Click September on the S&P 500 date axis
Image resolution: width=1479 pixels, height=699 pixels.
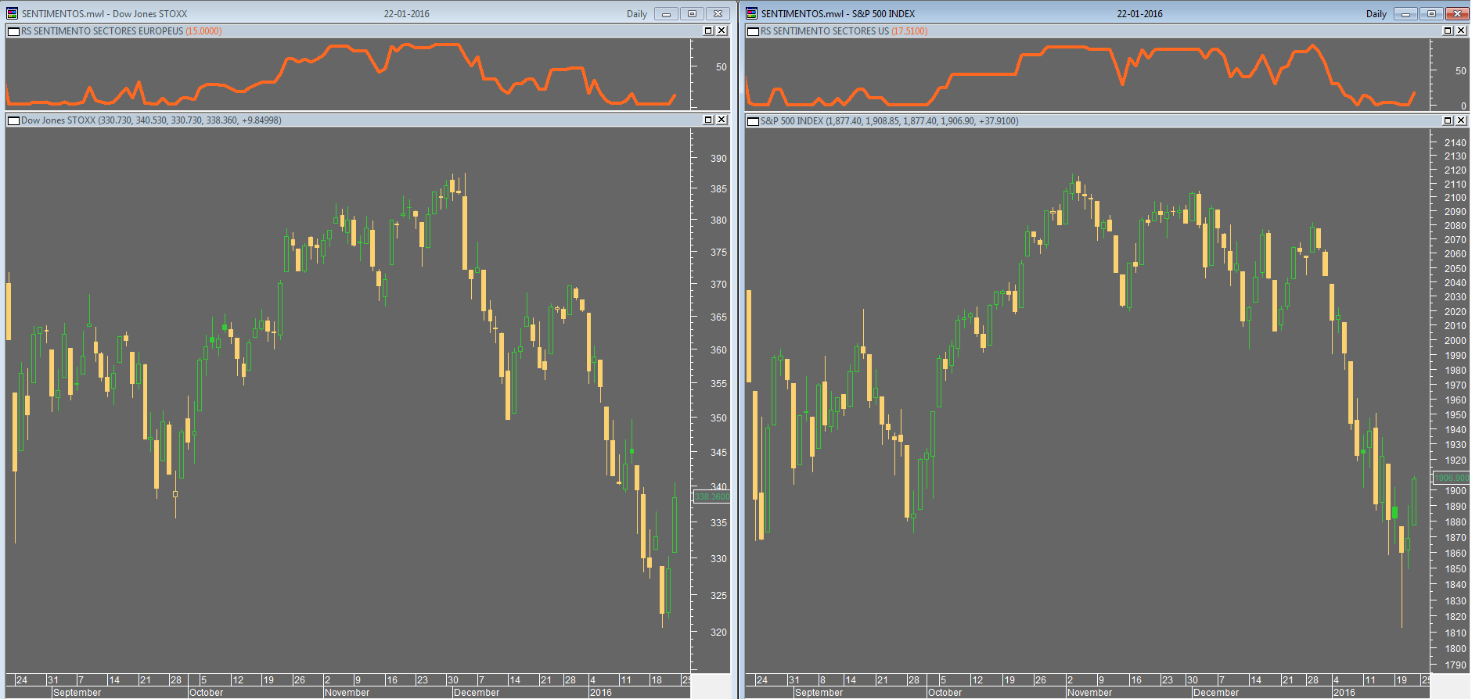(x=819, y=693)
